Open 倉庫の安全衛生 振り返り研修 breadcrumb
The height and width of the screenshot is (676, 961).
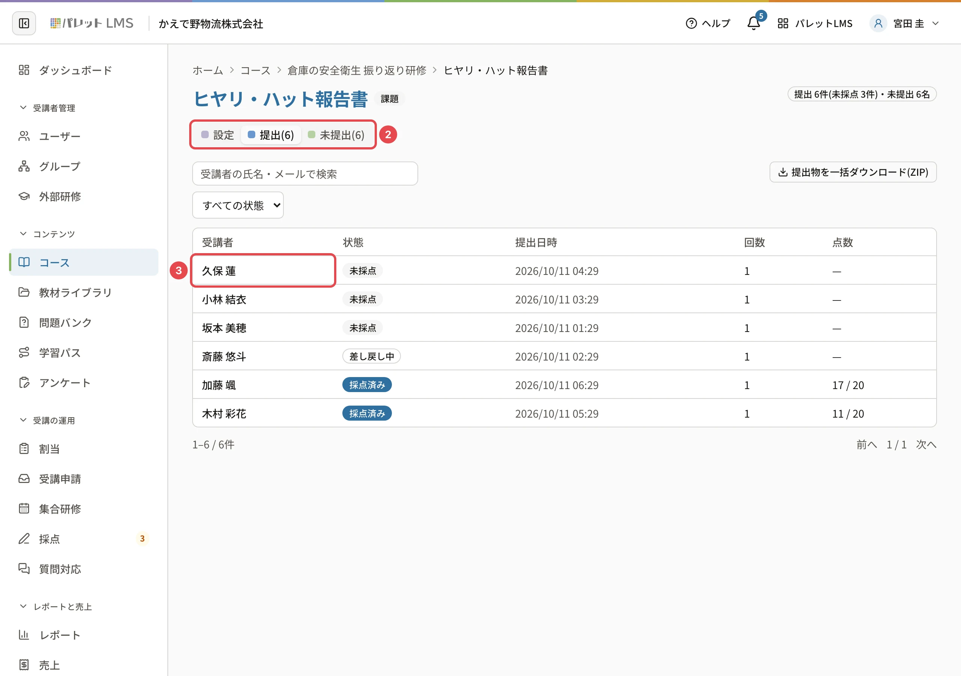tap(357, 70)
